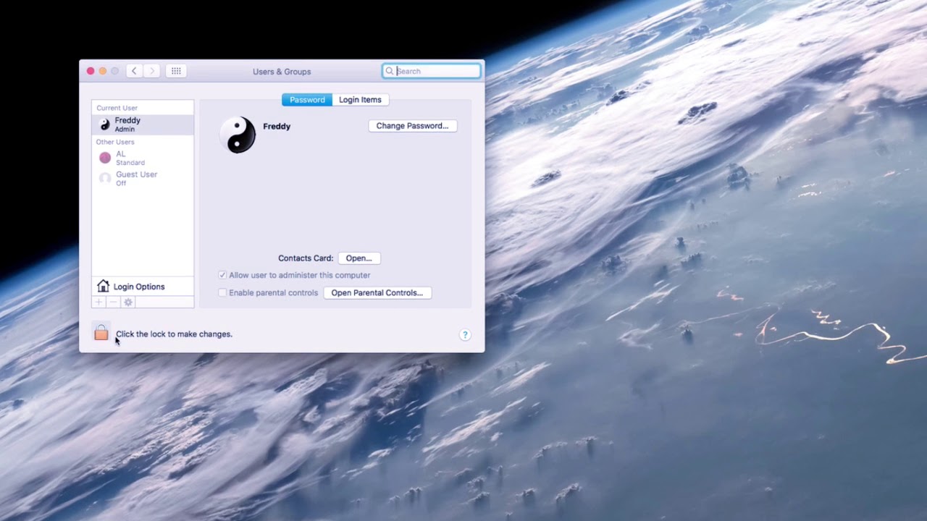927x521 pixels.
Task: Click the lock icon to unlock
Action: (x=101, y=333)
